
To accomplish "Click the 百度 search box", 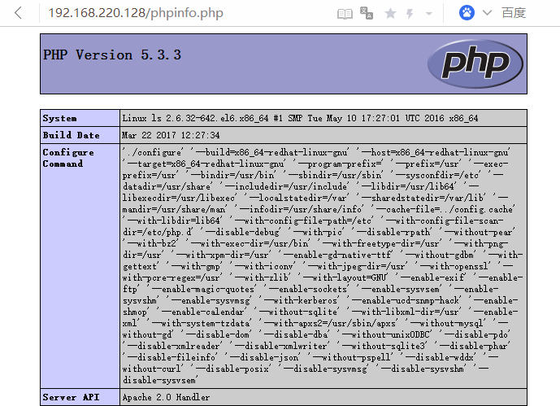I will pyautogui.click(x=514, y=13).
